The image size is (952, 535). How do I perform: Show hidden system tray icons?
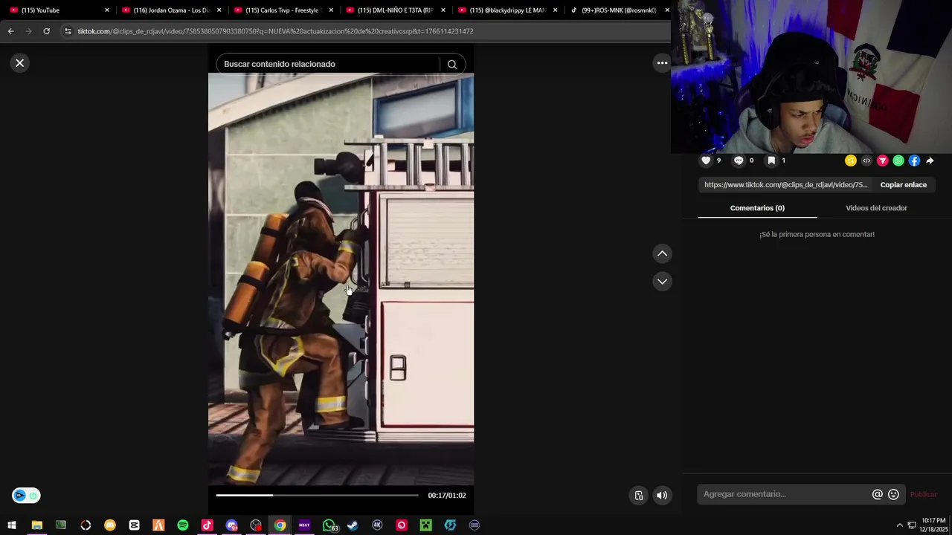pyautogui.click(x=899, y=525)
